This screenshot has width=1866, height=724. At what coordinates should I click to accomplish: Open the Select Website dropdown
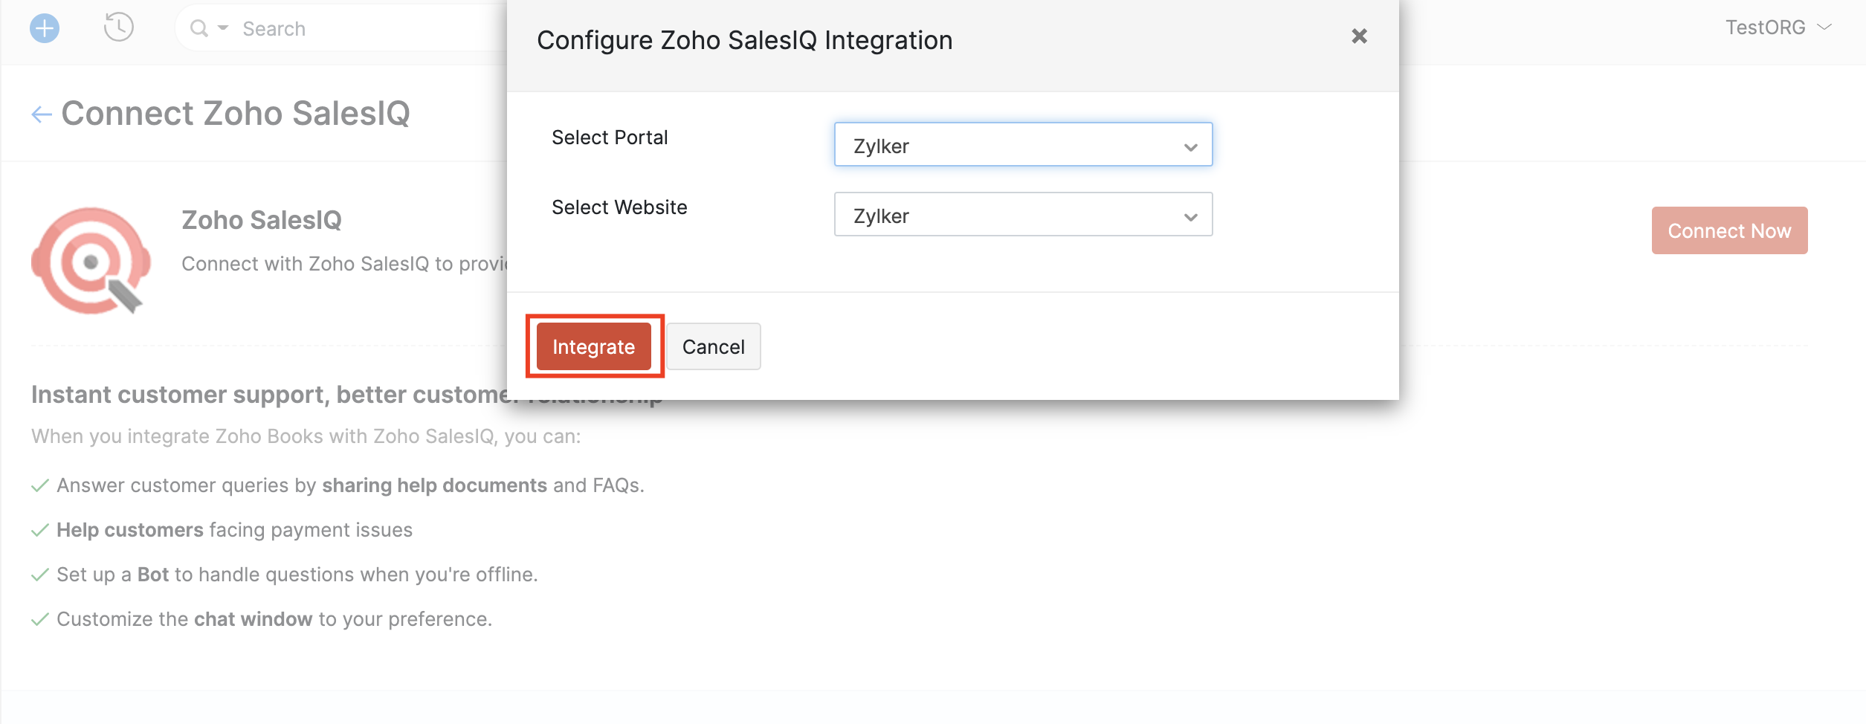coord(1023,215)
